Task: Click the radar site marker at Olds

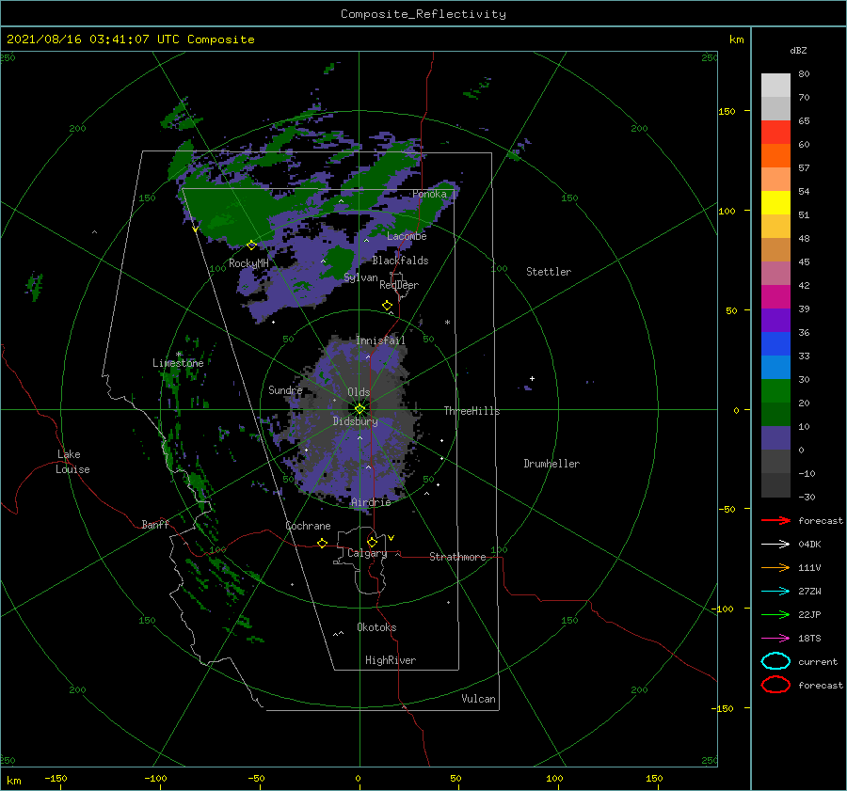Action: click(x=360, y=409)
